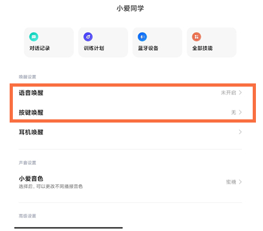263x231 pixels.
Task: Expand chevron next to 无 value
Action: [x=240, y=112]
